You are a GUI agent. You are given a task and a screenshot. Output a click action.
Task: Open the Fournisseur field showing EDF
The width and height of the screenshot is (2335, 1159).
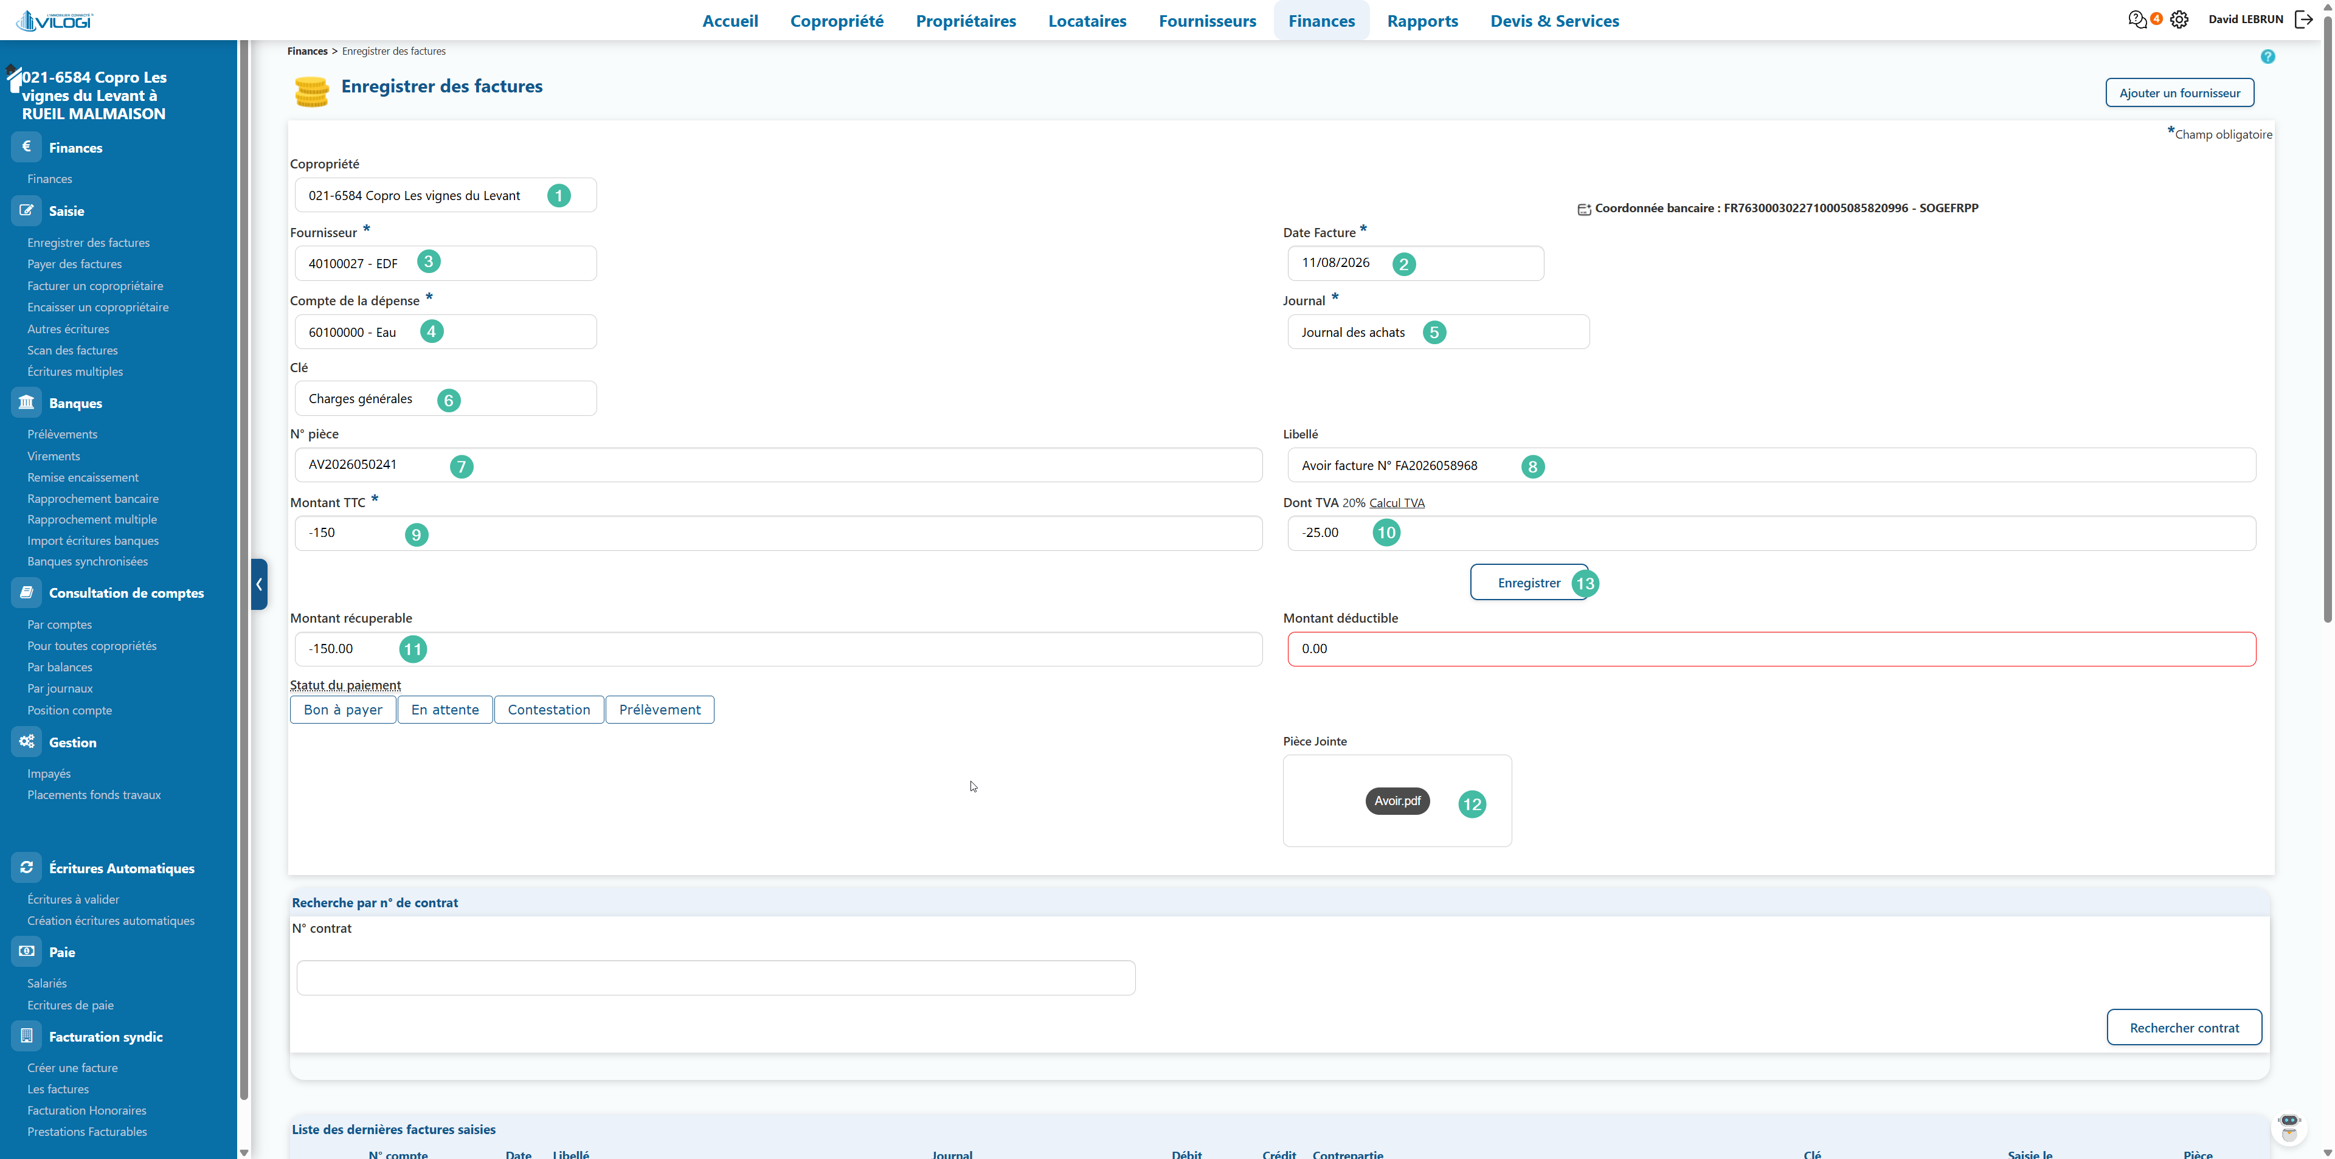[x=445, y=263]
